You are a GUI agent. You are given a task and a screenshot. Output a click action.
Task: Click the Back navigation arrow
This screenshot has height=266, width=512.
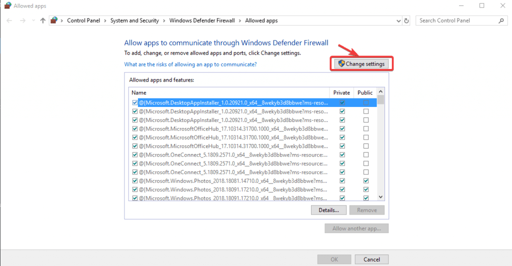pos(9,20)
